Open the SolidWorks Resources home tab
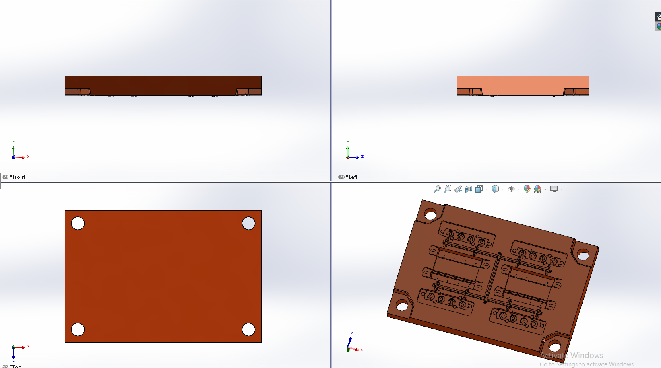Image resolution: width=661 pixels, height=368 pixels. pyautogui.click(x=659, y=17)
